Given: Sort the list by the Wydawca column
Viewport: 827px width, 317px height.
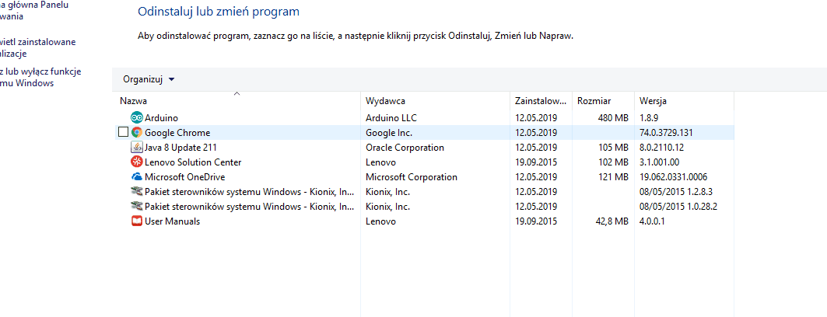Looking at the screenshot, I should [x=385, y=101].
